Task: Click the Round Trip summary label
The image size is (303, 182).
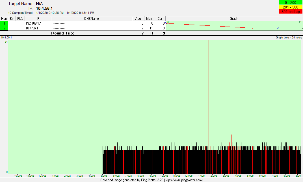Action: pos(62,33)
